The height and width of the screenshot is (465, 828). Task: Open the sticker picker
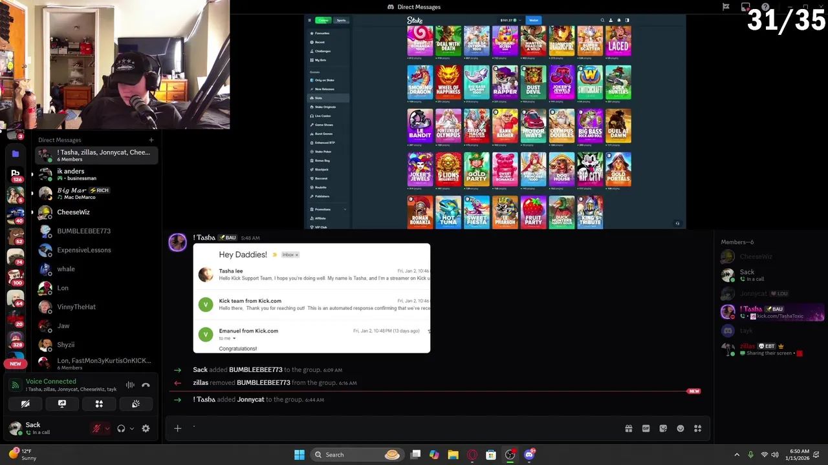coord(663,428)
